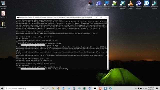This screenshot has height=90, width=160.
Task: Open the Calculator icon on the taskbar
Action: pos(74,88)
